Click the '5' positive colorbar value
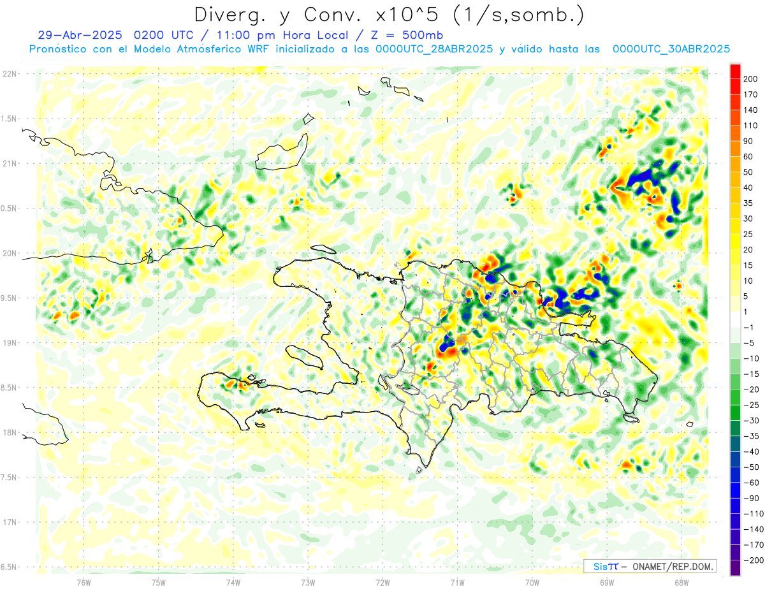Viewport: 765px width, 591px height. [747, 296]
